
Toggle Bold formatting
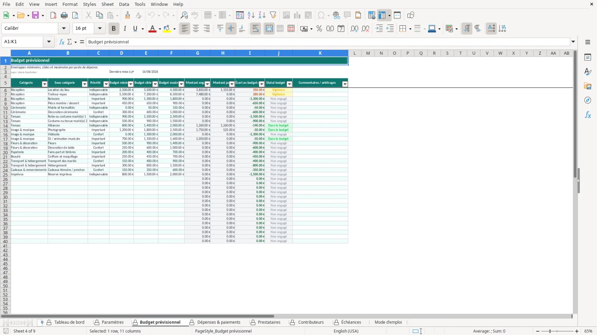click(113, 29)
